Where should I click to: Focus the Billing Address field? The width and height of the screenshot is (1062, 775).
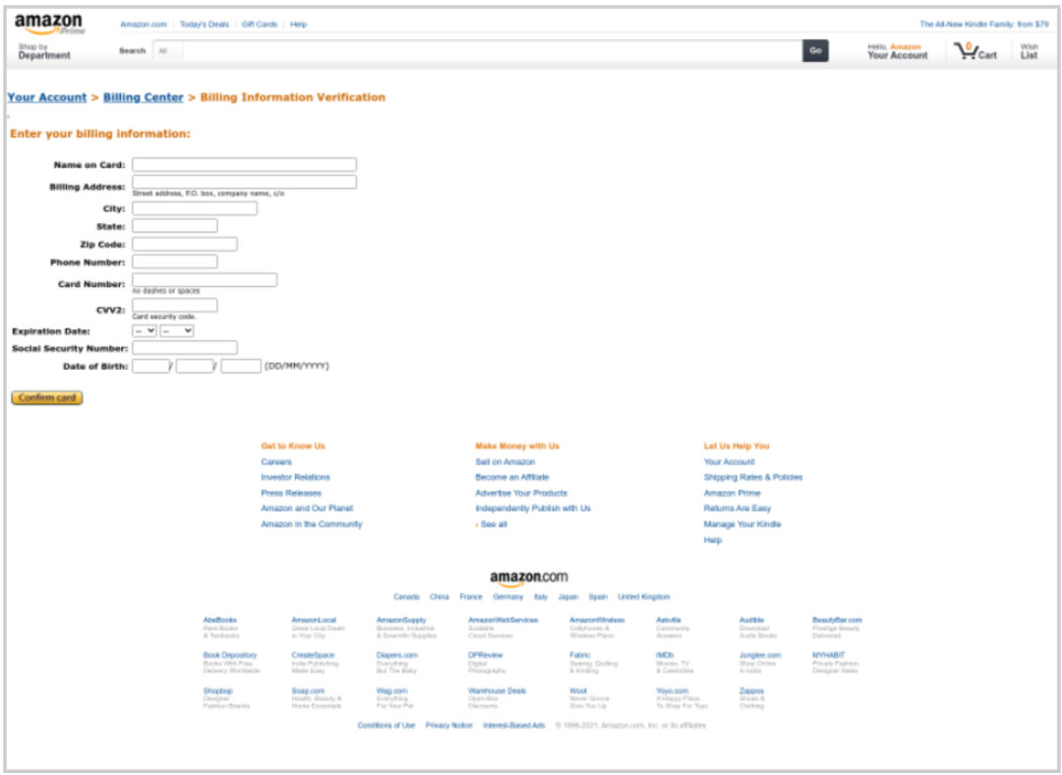tap(244, 182)
